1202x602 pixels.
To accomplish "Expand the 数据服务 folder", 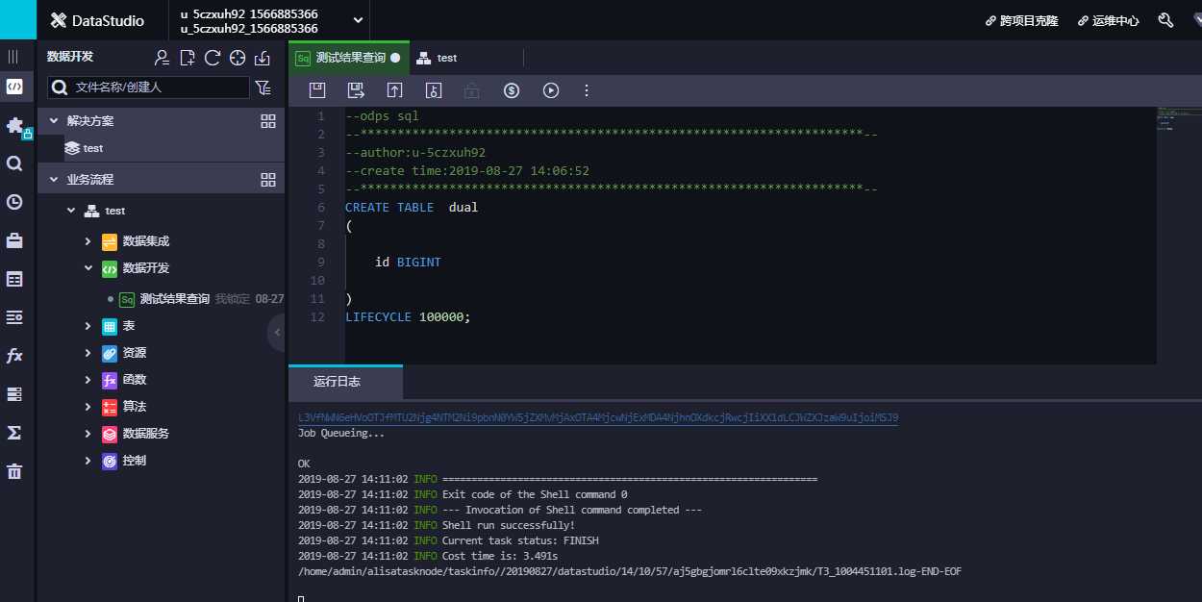I will click(x=88, y=434).
